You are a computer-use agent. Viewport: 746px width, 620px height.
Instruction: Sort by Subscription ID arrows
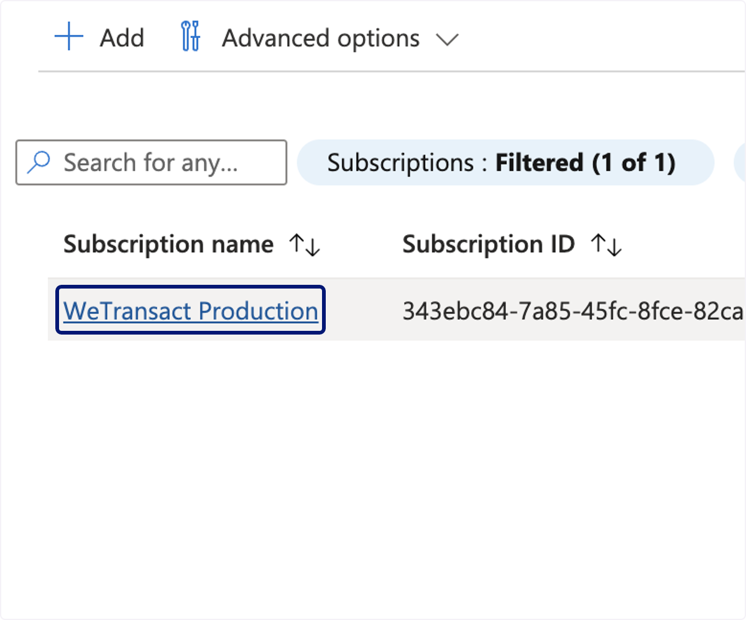(606, 246)
